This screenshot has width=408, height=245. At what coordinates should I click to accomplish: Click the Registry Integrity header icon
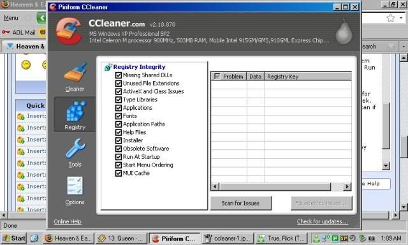(x=108, y=67)
